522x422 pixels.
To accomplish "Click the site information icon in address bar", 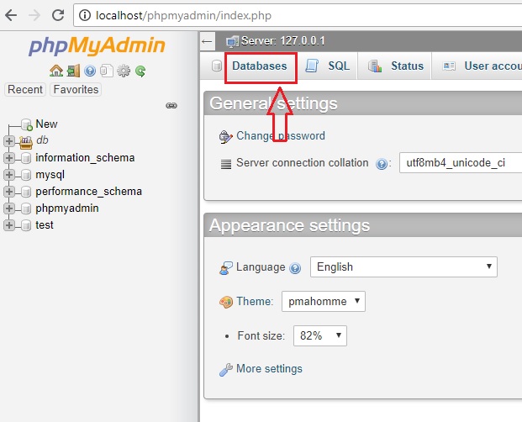I will (85, 15).
